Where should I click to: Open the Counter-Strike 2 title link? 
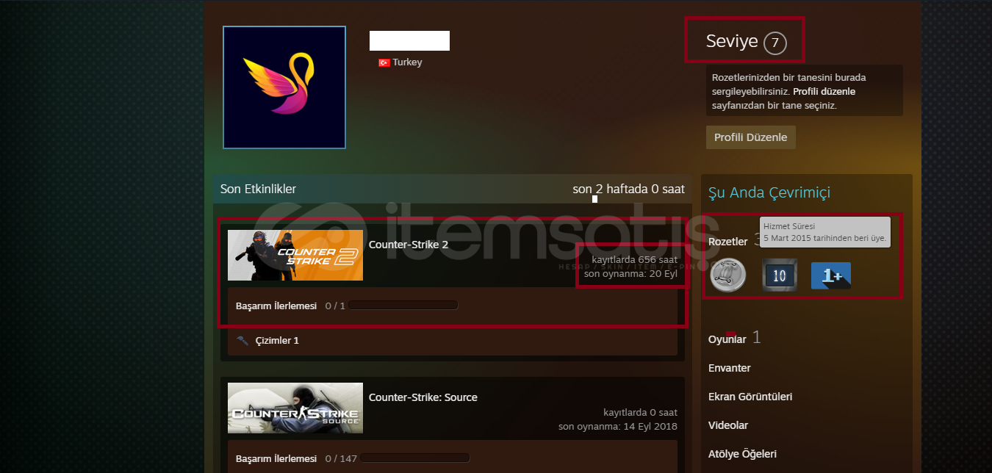tap(409, 245)
